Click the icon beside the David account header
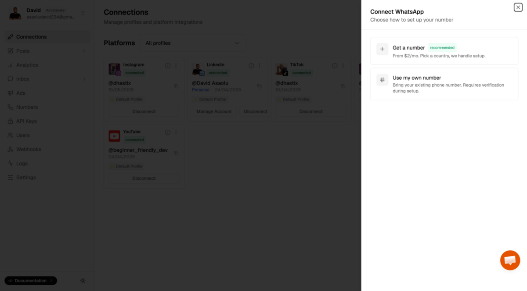 click(x=83, y=14)
